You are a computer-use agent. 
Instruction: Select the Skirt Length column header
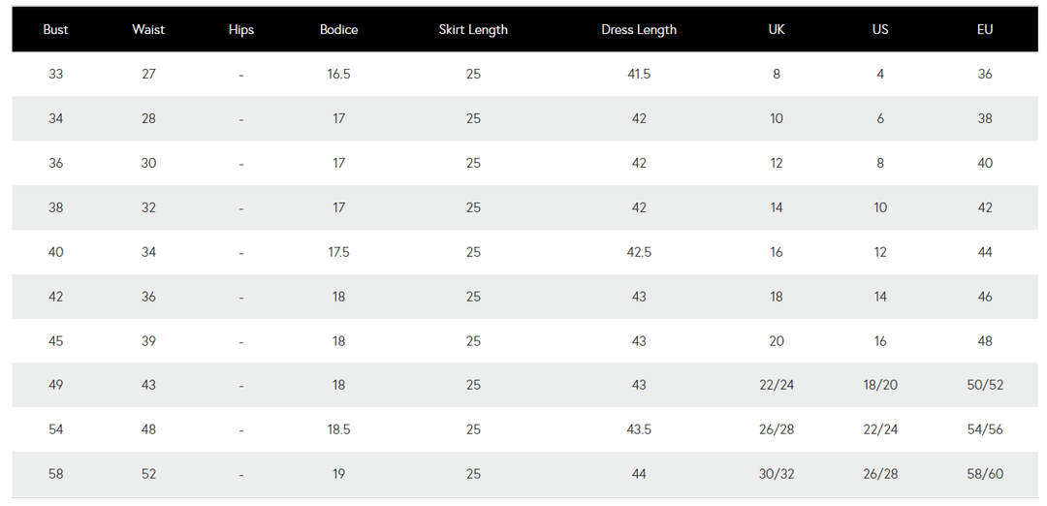pyautogui.click(x=473, y=30)
